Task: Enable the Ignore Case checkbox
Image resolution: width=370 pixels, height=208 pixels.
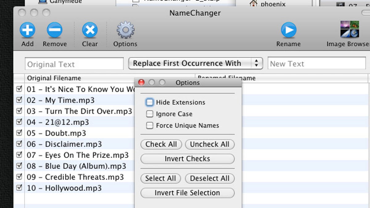Action: pos(150,114)
